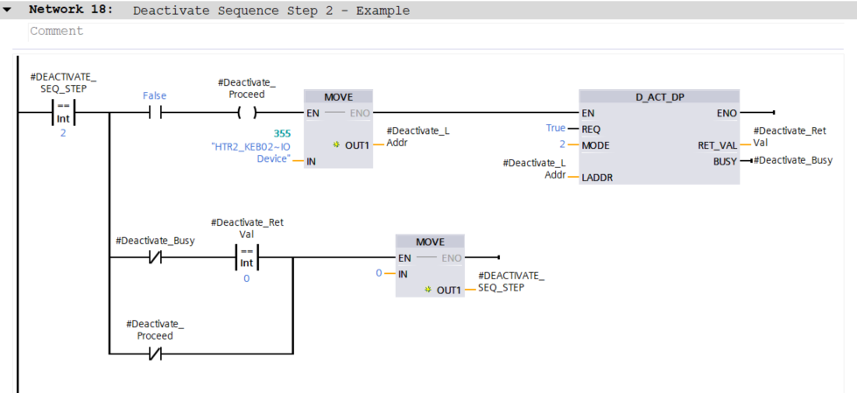
Task: Select the Network 18 header label
Action: coord(71,10)
